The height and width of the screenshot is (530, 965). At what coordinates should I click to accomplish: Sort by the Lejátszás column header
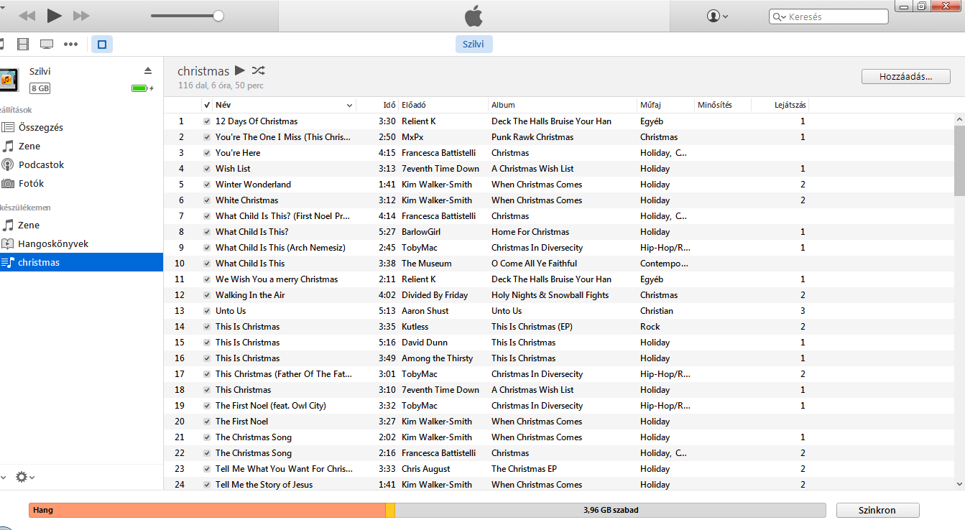[x=780, y=105]
